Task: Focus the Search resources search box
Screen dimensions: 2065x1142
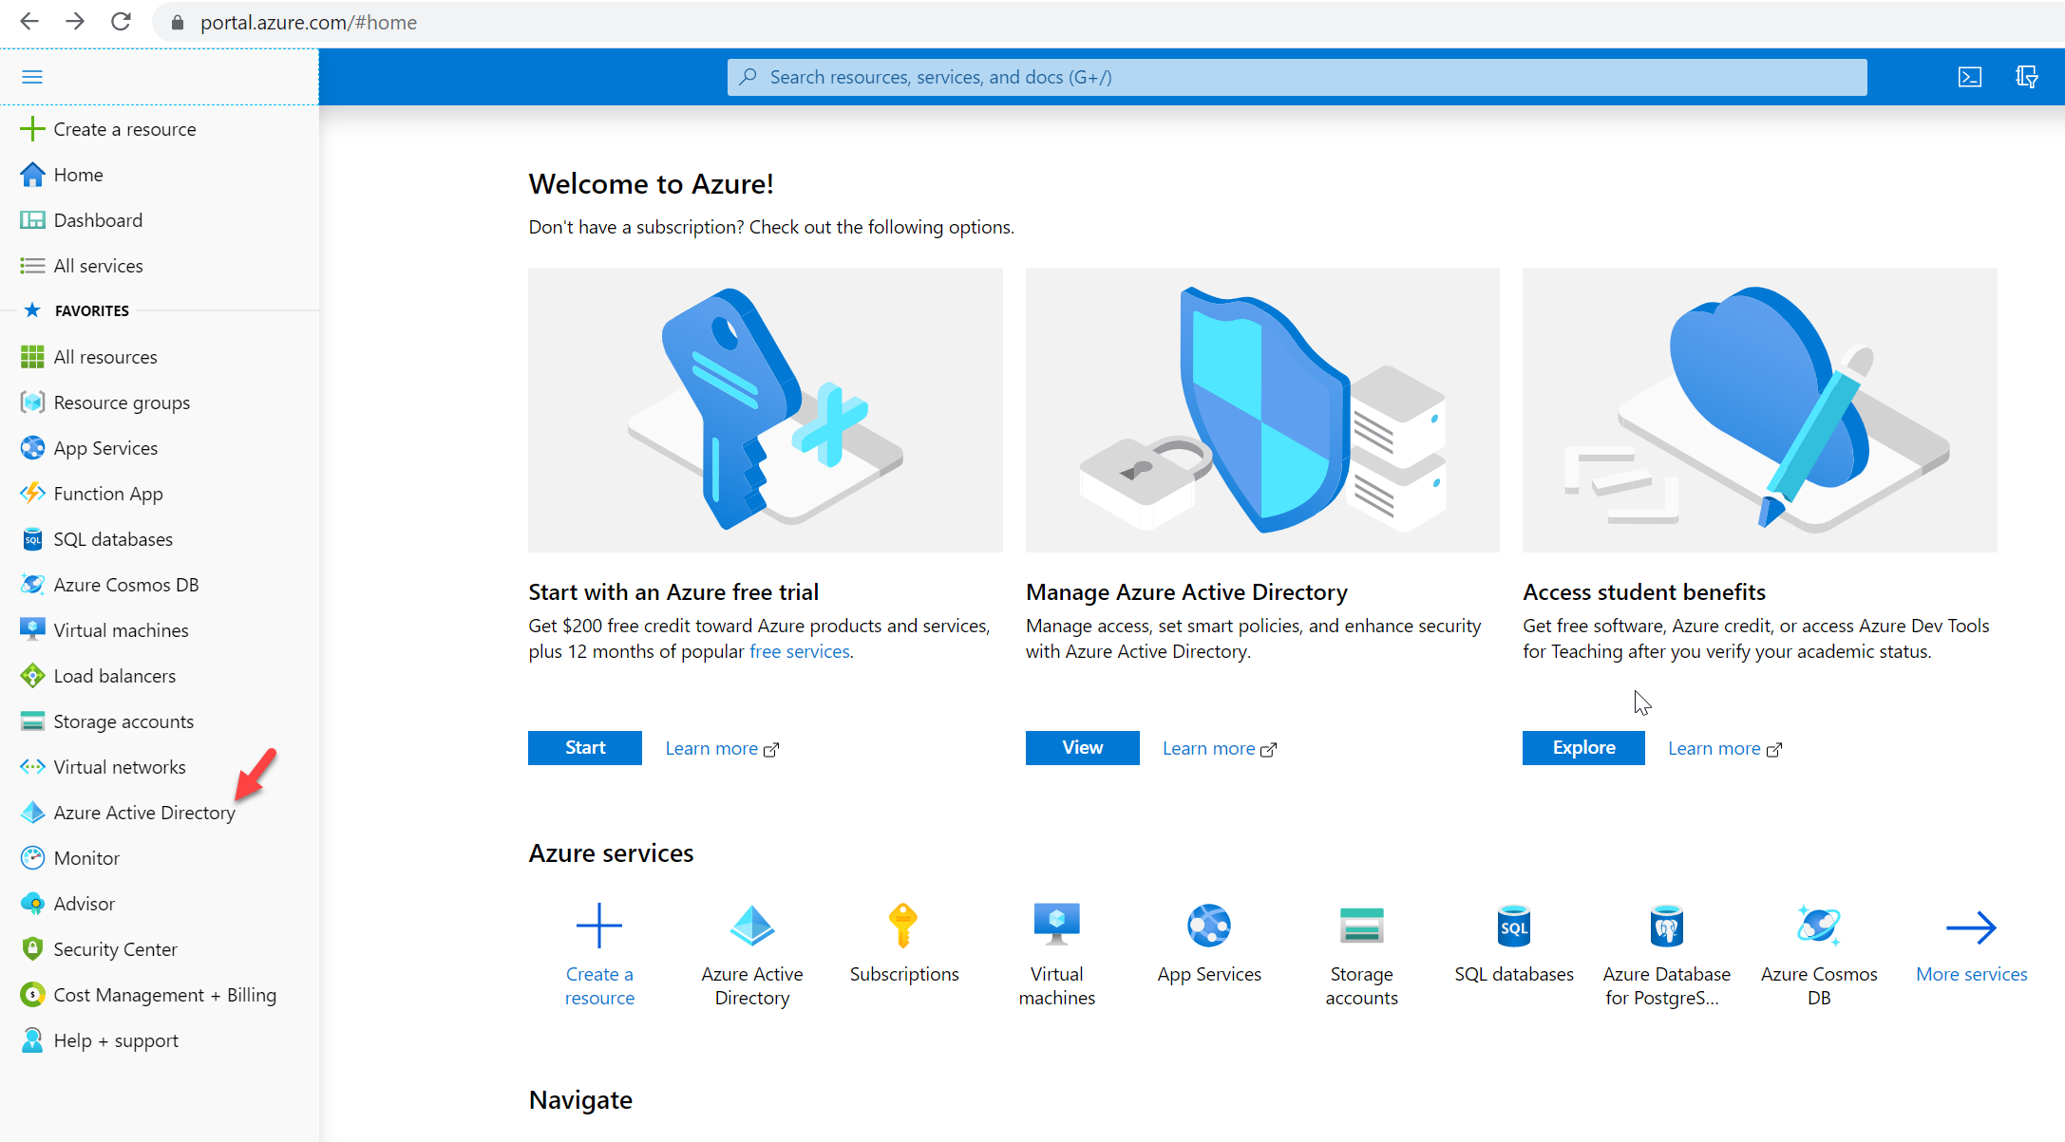Action: pos(1297,77)
